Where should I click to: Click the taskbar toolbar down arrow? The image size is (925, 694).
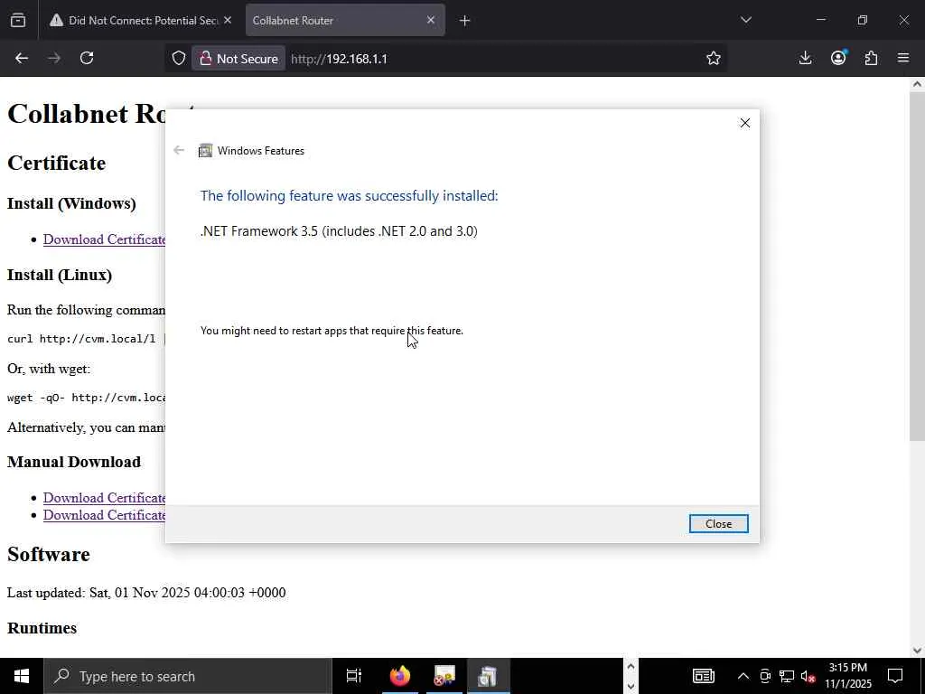point(631,687)
